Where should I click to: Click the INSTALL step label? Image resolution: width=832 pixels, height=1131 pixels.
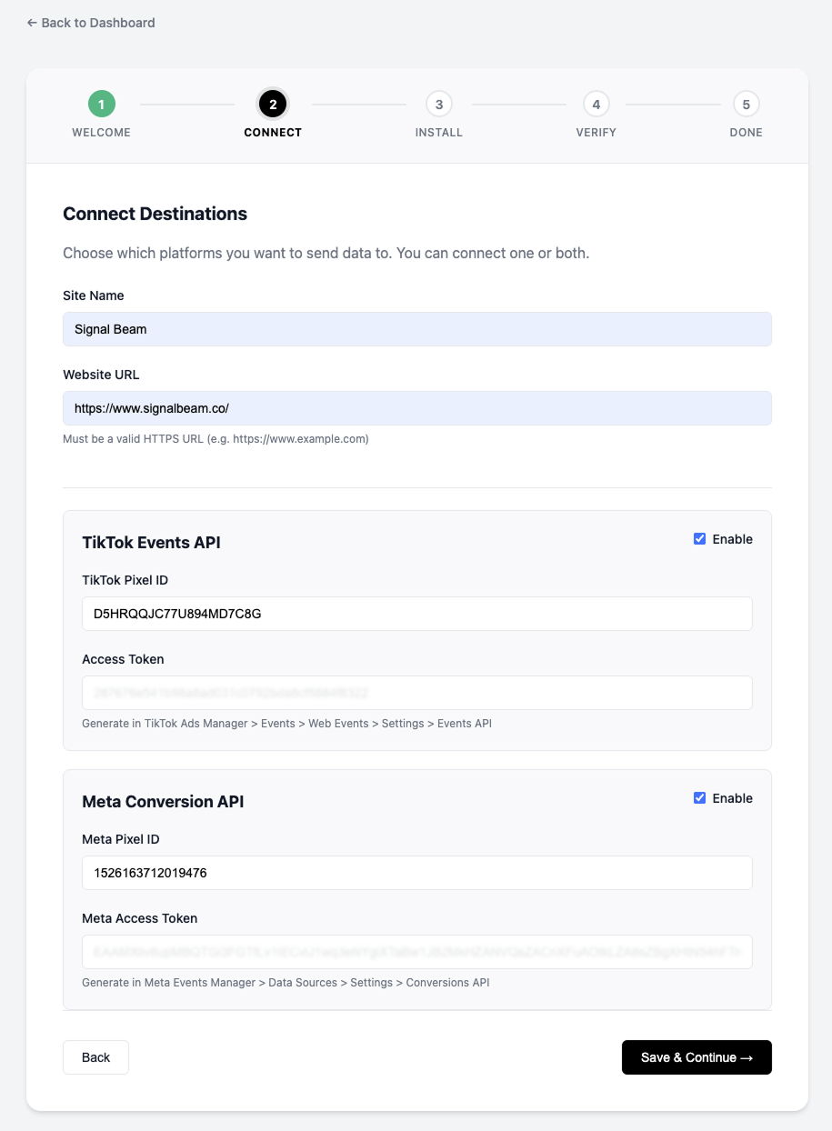click(439, 133)
